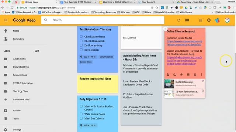Click 222 N 17th St chip on Test Note
Image resolution: width=236 pixels, height=132 pixels.
pos(88,57)
